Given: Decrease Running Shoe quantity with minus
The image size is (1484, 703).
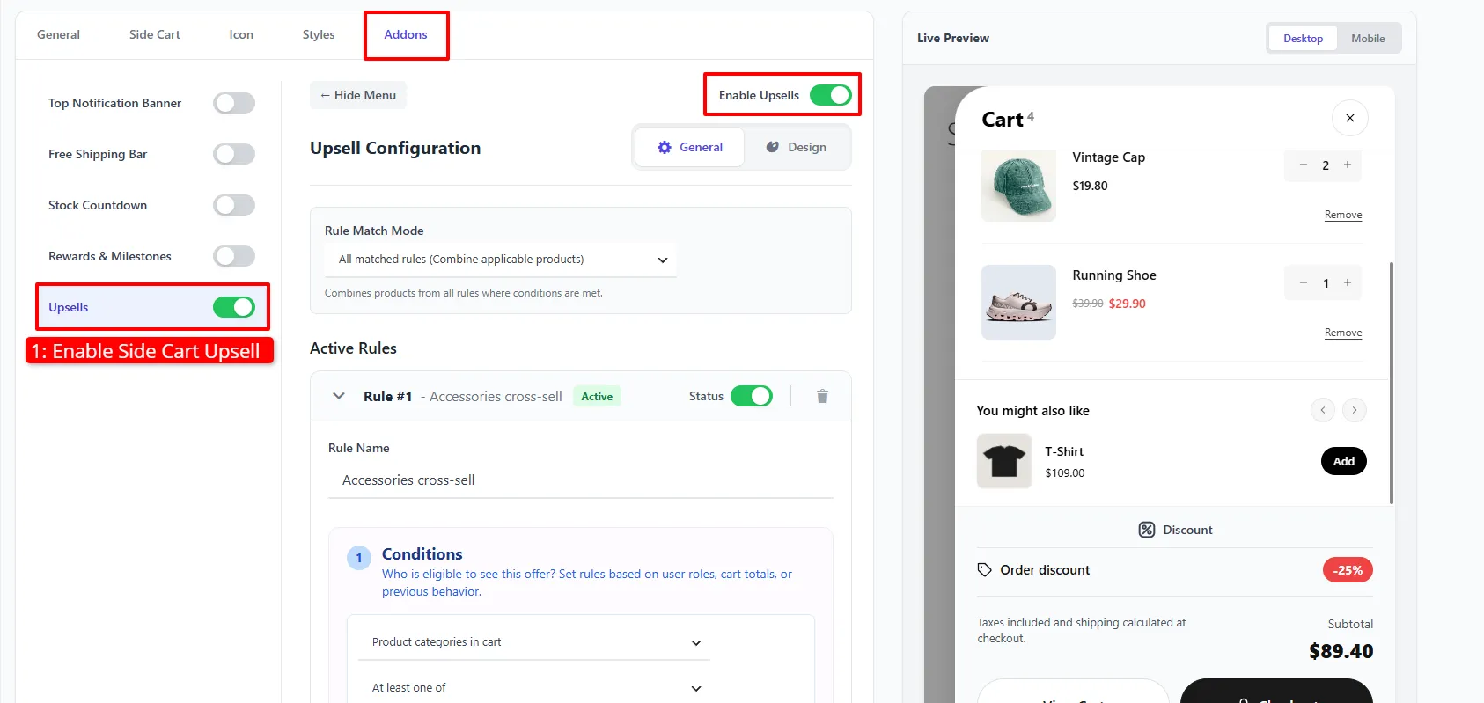Looking at the screenshot, I should pos(1304,282).
